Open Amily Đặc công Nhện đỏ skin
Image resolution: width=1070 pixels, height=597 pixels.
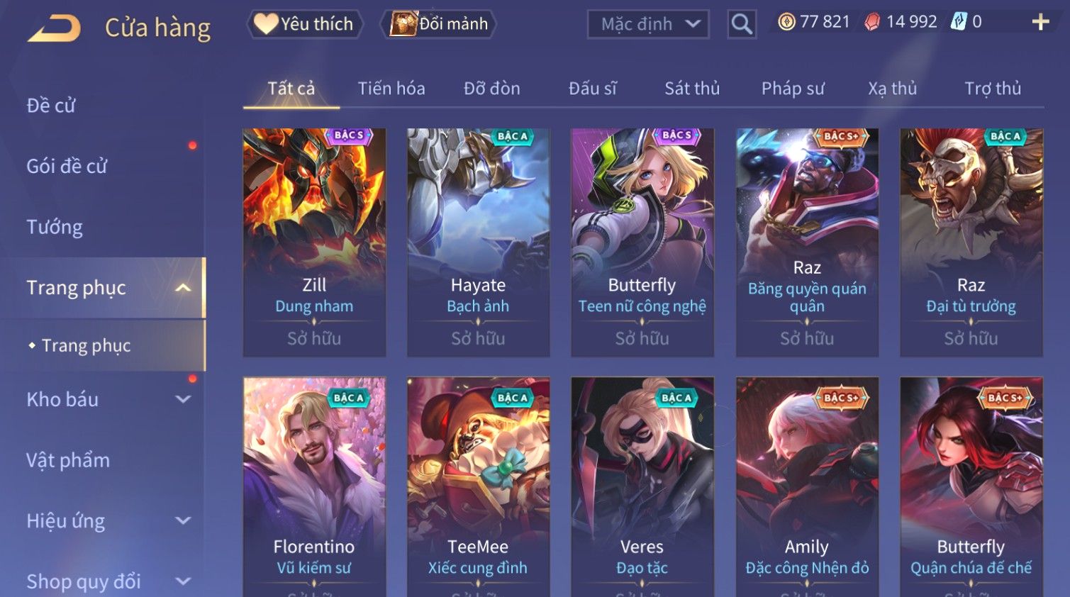[x=807, y=486]
